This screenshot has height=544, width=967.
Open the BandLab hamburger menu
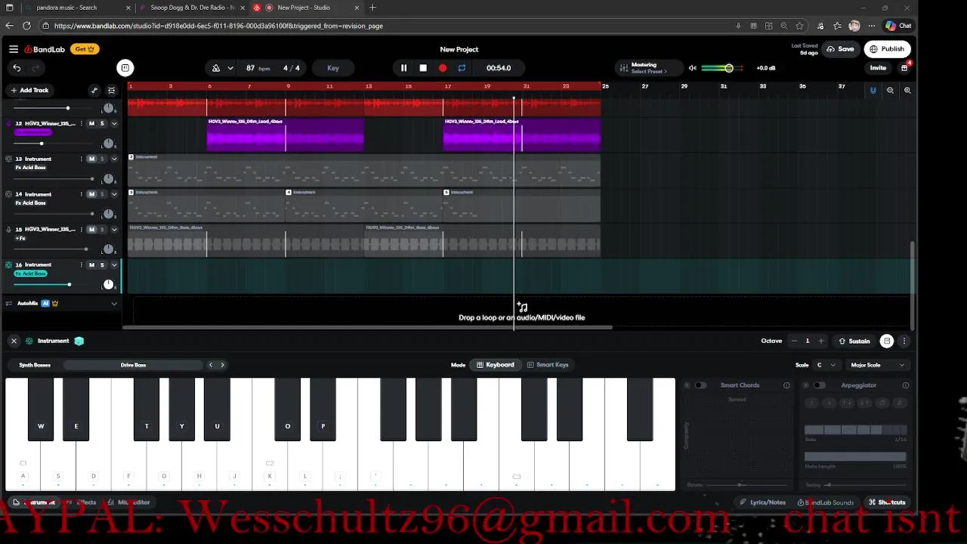(x=14, y=49)
